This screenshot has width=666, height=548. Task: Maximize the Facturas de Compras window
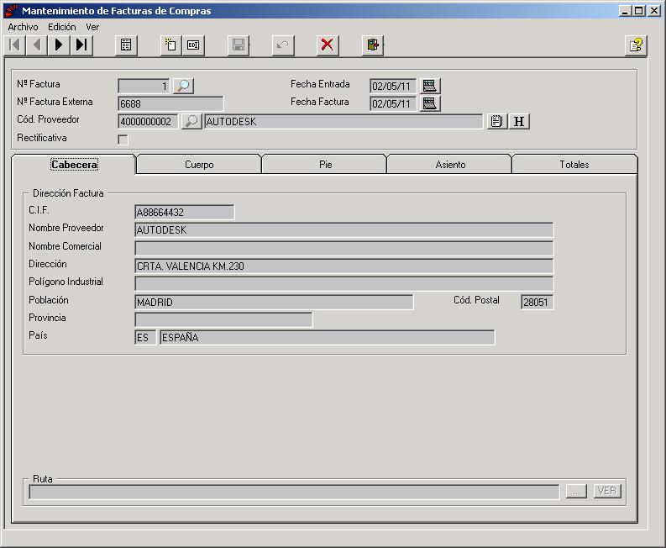tap(638, 11)
